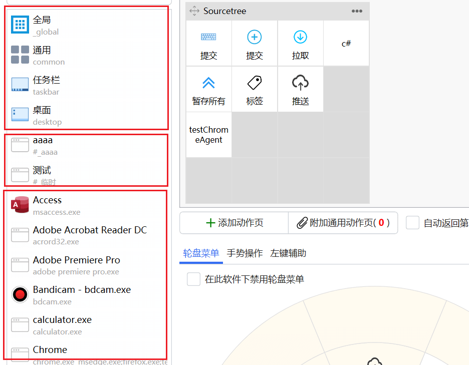The height and width of the screenshot is (365, 469).
Task: Click the window icon beside aaaa
Action: click(x=20, y=145)
